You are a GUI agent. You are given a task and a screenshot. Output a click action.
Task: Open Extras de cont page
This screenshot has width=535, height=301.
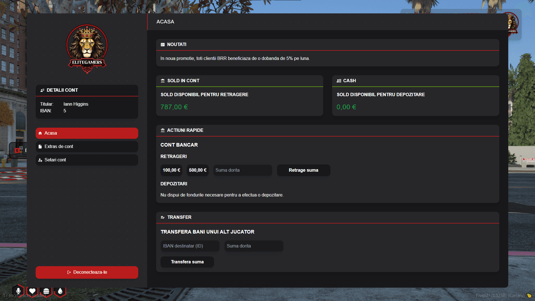tap(87, 147)
